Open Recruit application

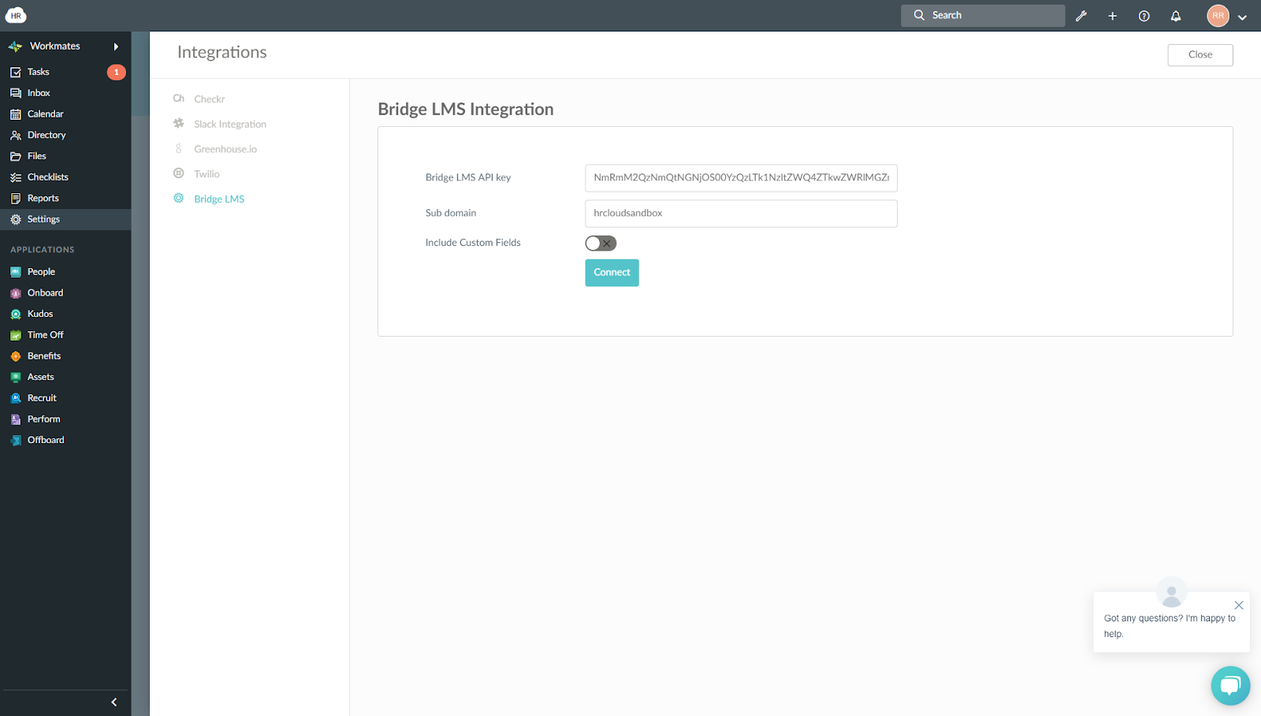[42, 398]
